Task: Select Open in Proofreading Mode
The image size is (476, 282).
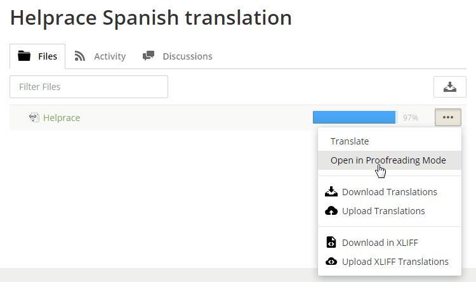Action: click(x=388, y=160)
